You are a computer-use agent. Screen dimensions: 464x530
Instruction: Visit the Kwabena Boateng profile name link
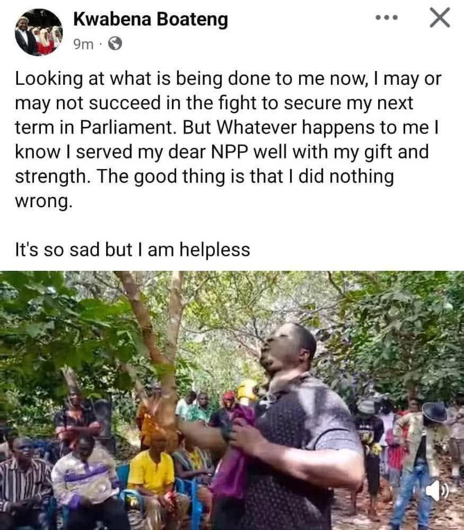(151, 19)
